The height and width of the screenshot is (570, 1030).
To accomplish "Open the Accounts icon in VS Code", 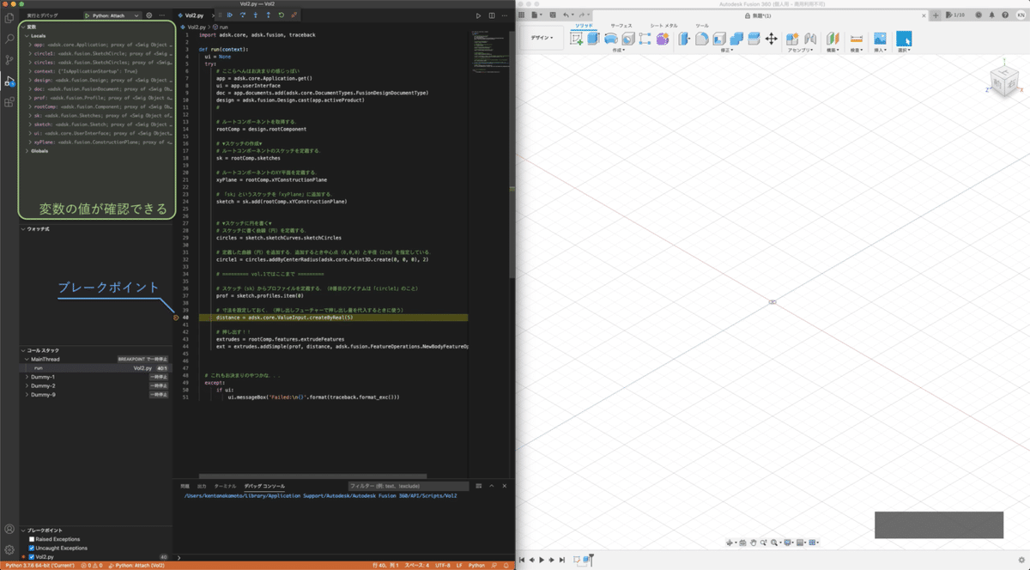I will click(x=9, y=529).
